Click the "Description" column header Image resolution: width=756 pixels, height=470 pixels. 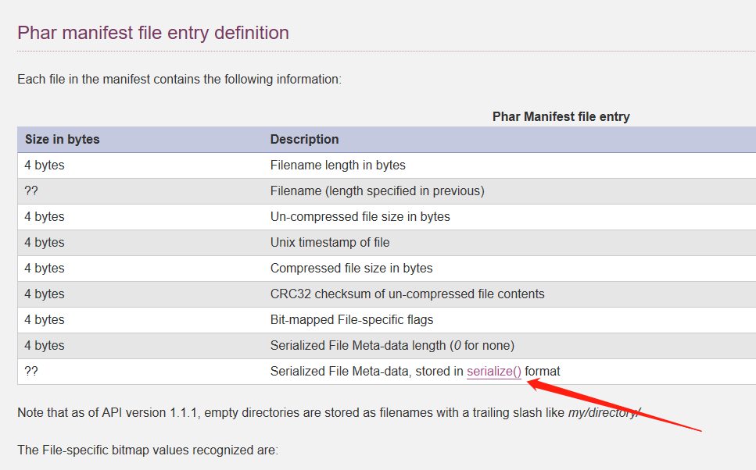click(x=304, y=140)
